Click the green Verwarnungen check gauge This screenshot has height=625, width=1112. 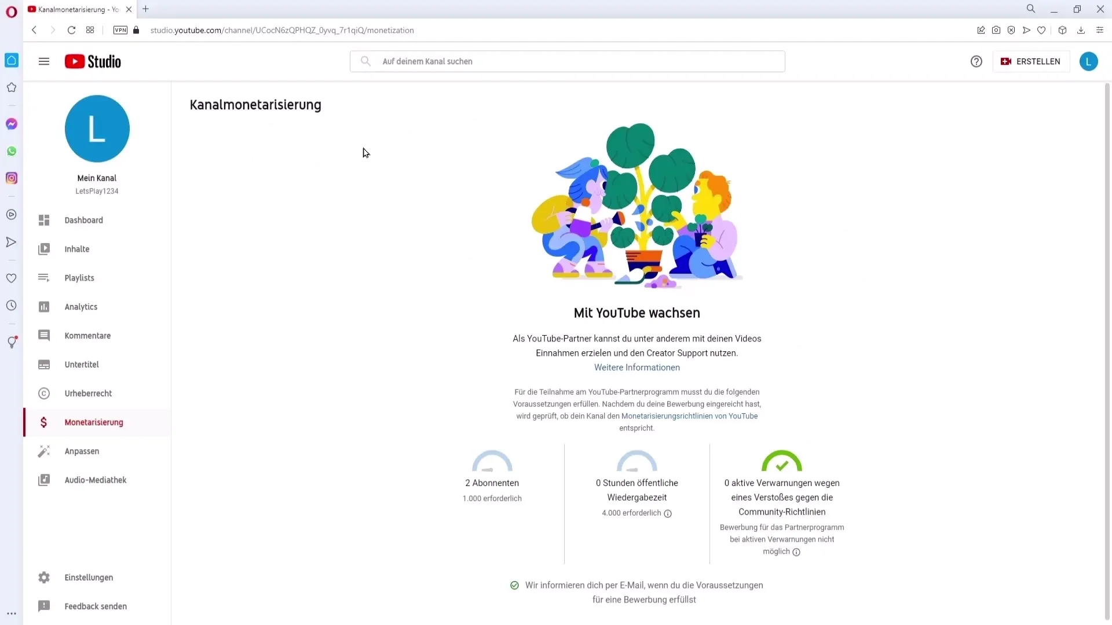tap(782, 461)
